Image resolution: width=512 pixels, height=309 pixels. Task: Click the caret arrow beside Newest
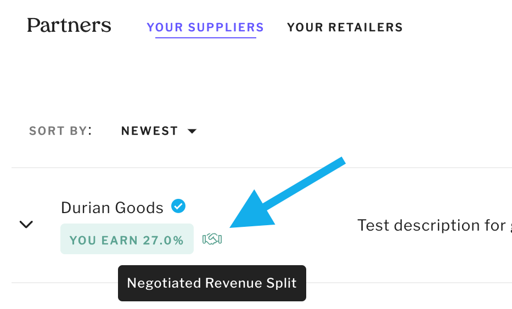tap(192, 131)
